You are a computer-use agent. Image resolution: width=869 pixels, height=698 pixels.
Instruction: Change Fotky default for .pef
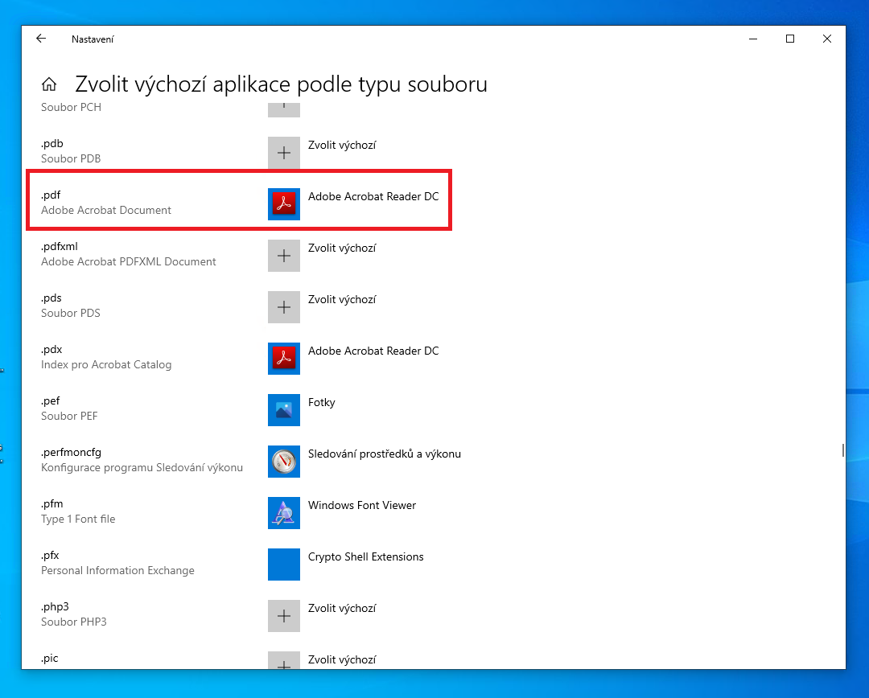(321, 403)
